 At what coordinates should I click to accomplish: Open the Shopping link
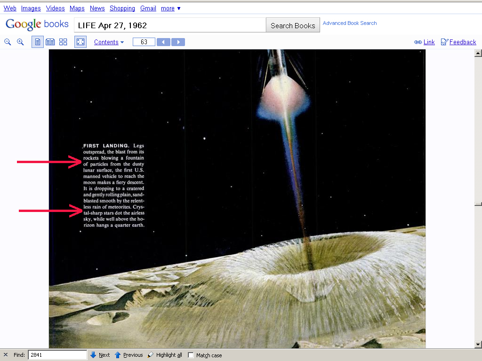pos(122,8)
